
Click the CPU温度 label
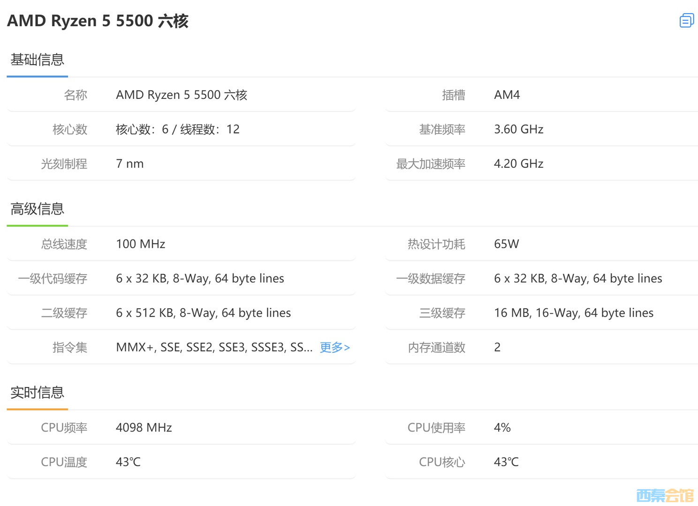pos(64,462)
